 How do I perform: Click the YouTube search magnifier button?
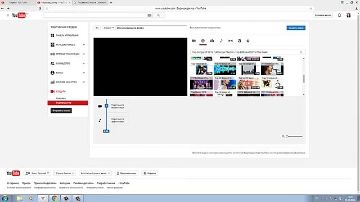point(159,15)
